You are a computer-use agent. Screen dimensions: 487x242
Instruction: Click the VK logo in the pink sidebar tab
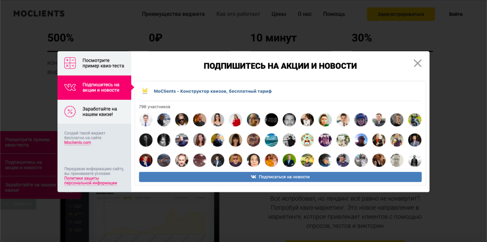[x=70, y=88]
